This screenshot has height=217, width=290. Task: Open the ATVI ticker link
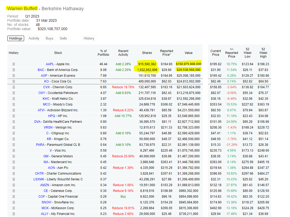[41, 110]
